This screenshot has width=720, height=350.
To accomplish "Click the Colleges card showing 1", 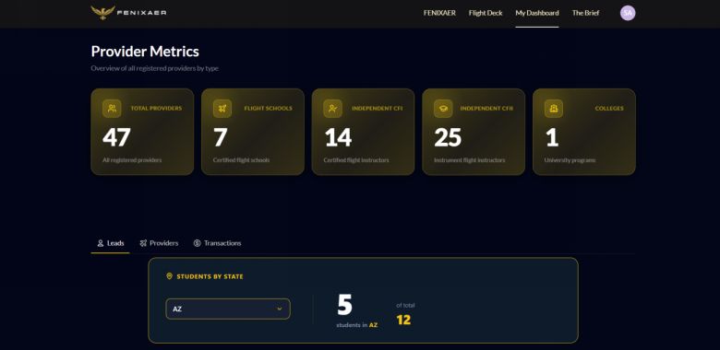I will (x=584, y=132).
